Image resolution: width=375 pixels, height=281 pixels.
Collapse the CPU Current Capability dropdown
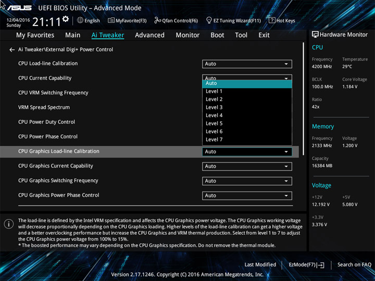coord(247,77)
